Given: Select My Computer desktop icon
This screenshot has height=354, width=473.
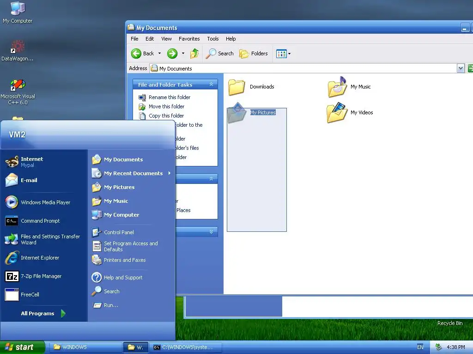Looking at the screenshot, I should click(x=18, y=12).
